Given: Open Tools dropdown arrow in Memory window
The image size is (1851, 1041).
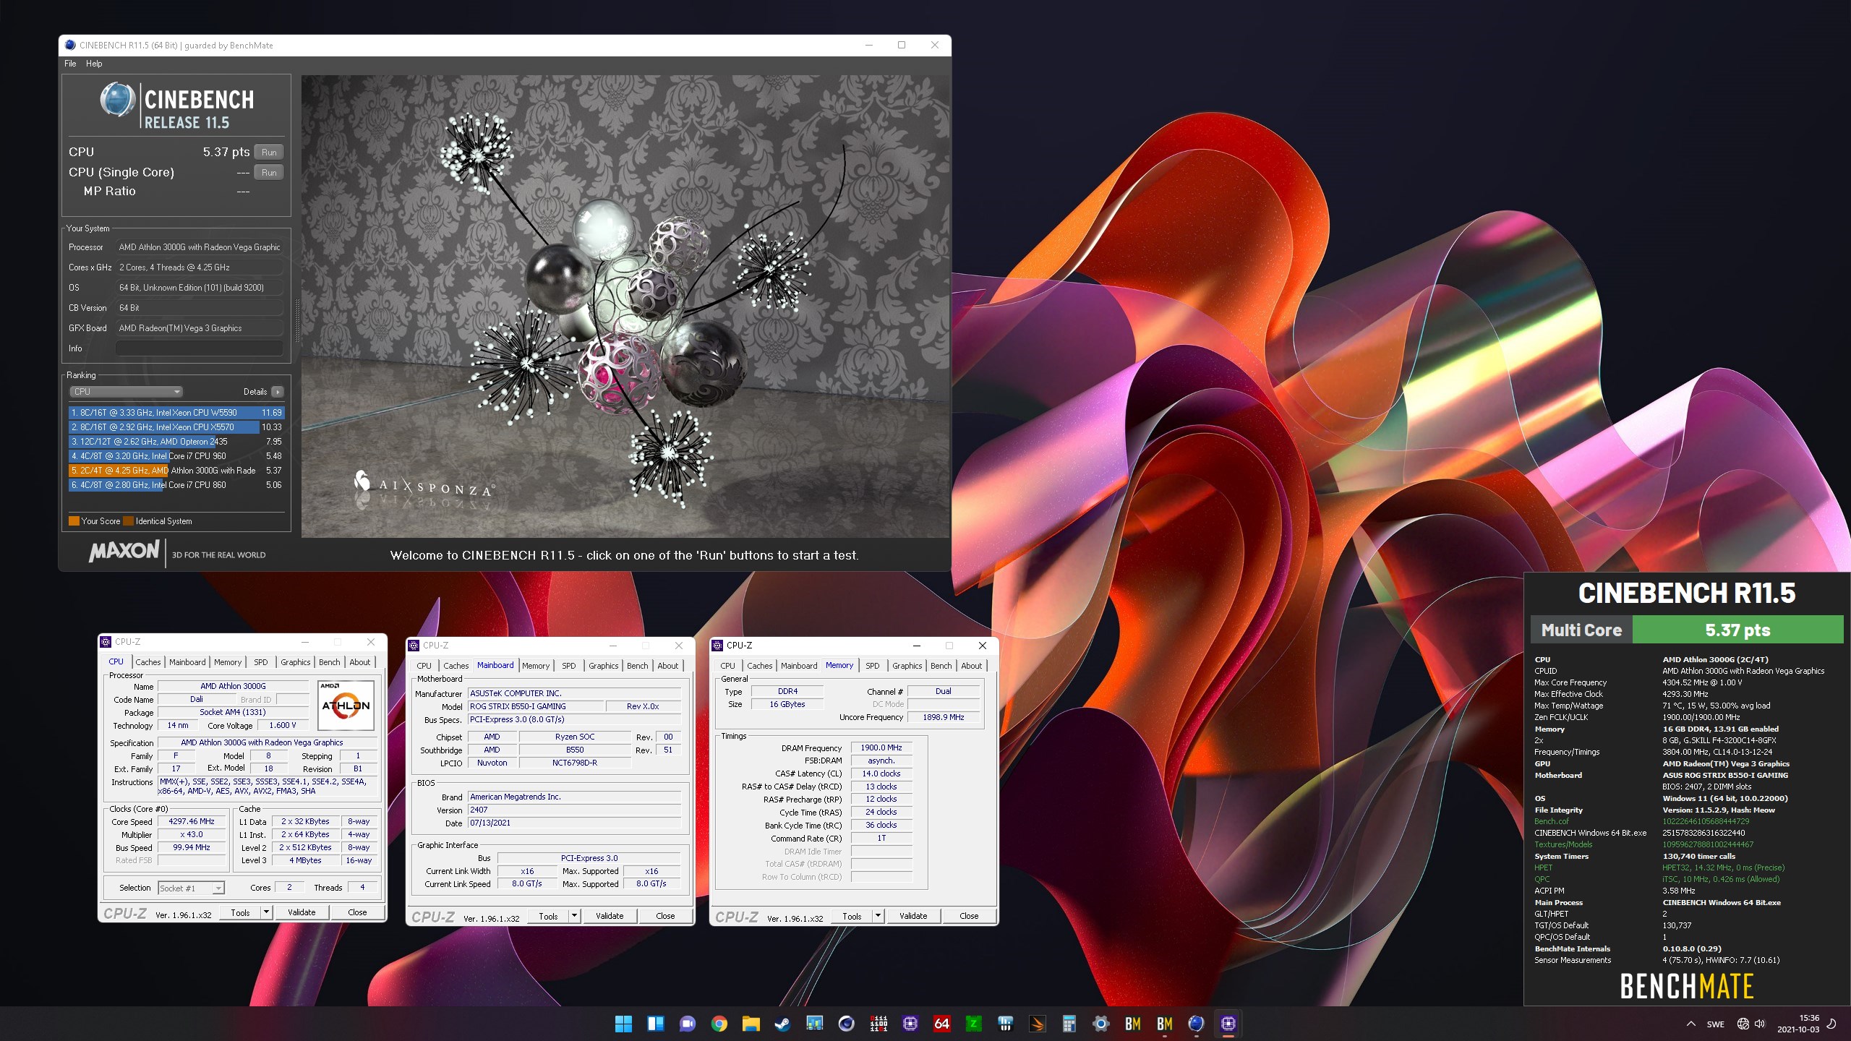Looking at the screenshot, I should 878,916.
